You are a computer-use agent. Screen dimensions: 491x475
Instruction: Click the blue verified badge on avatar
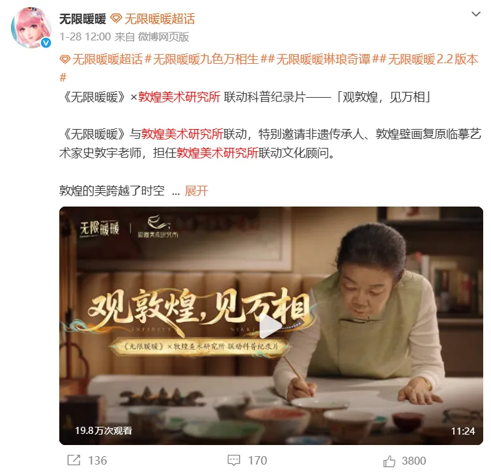[46, 42]
